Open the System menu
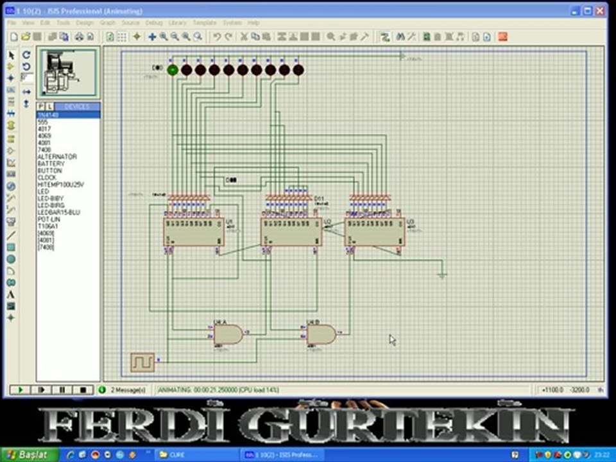The image size is (616, 462). pos(232,23)
